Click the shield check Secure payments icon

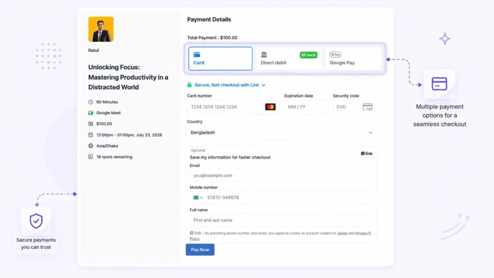pos(36,221)
